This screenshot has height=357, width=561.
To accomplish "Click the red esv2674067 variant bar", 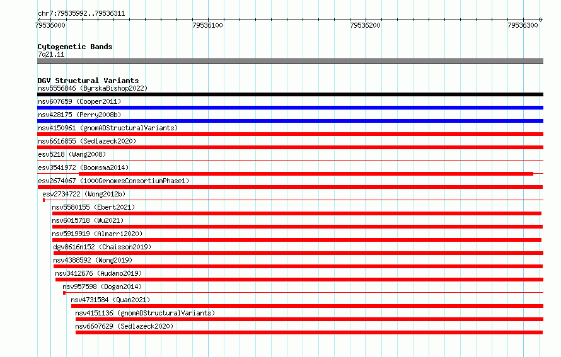I will tap(290, 187).
